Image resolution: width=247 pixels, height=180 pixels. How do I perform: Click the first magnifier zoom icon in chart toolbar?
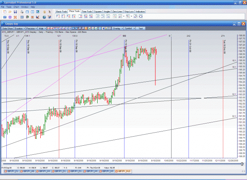[x=79, y=28]
